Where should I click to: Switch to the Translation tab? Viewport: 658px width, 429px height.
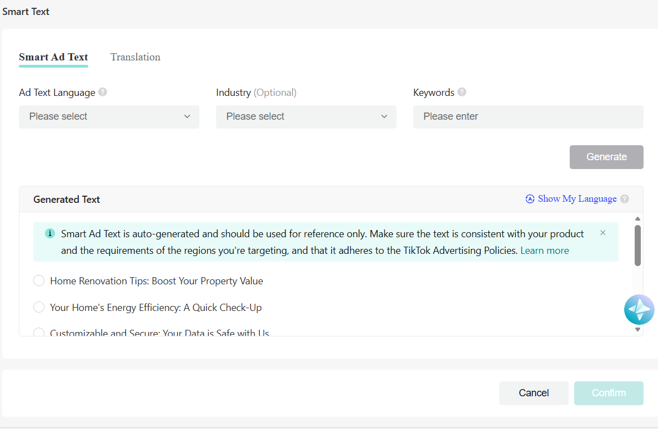pyautogui.click(x=135, y=57)
